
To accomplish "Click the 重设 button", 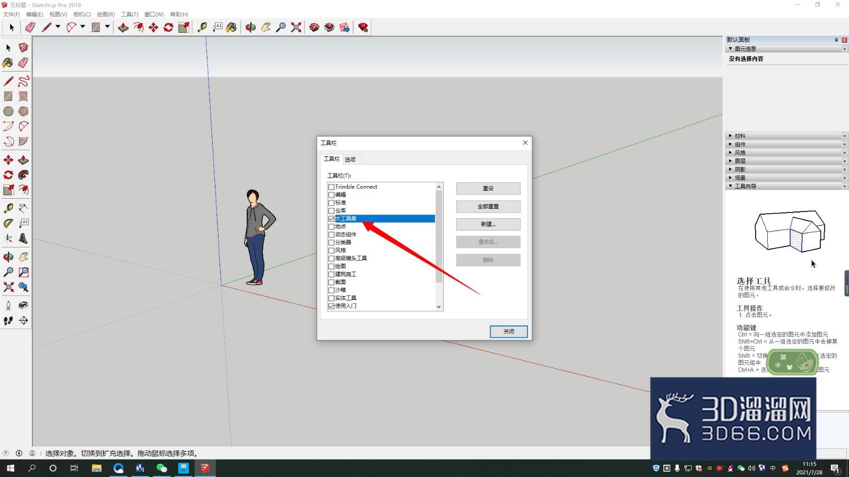I will (x=488, y=189).
